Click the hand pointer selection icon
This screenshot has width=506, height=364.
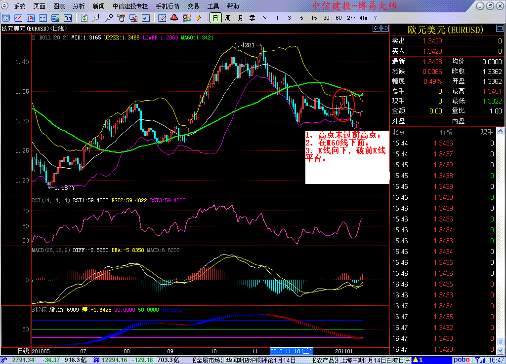121,18
